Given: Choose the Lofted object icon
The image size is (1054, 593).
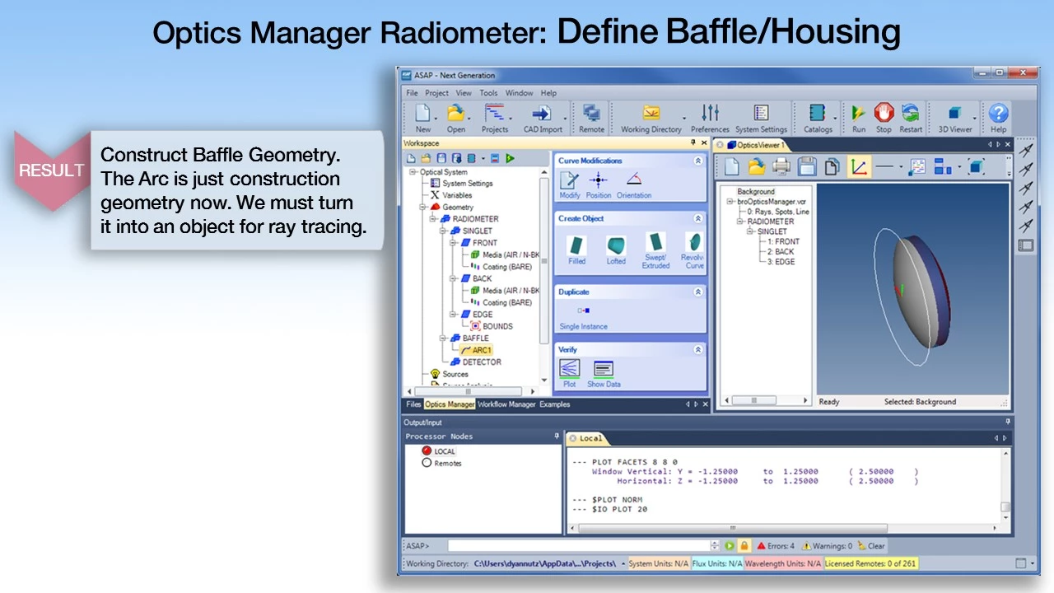Looking at the screenshot, I should (x=616, y=248).
